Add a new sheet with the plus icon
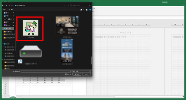Viewport: 186px width, 100px height. click(20, 97)
